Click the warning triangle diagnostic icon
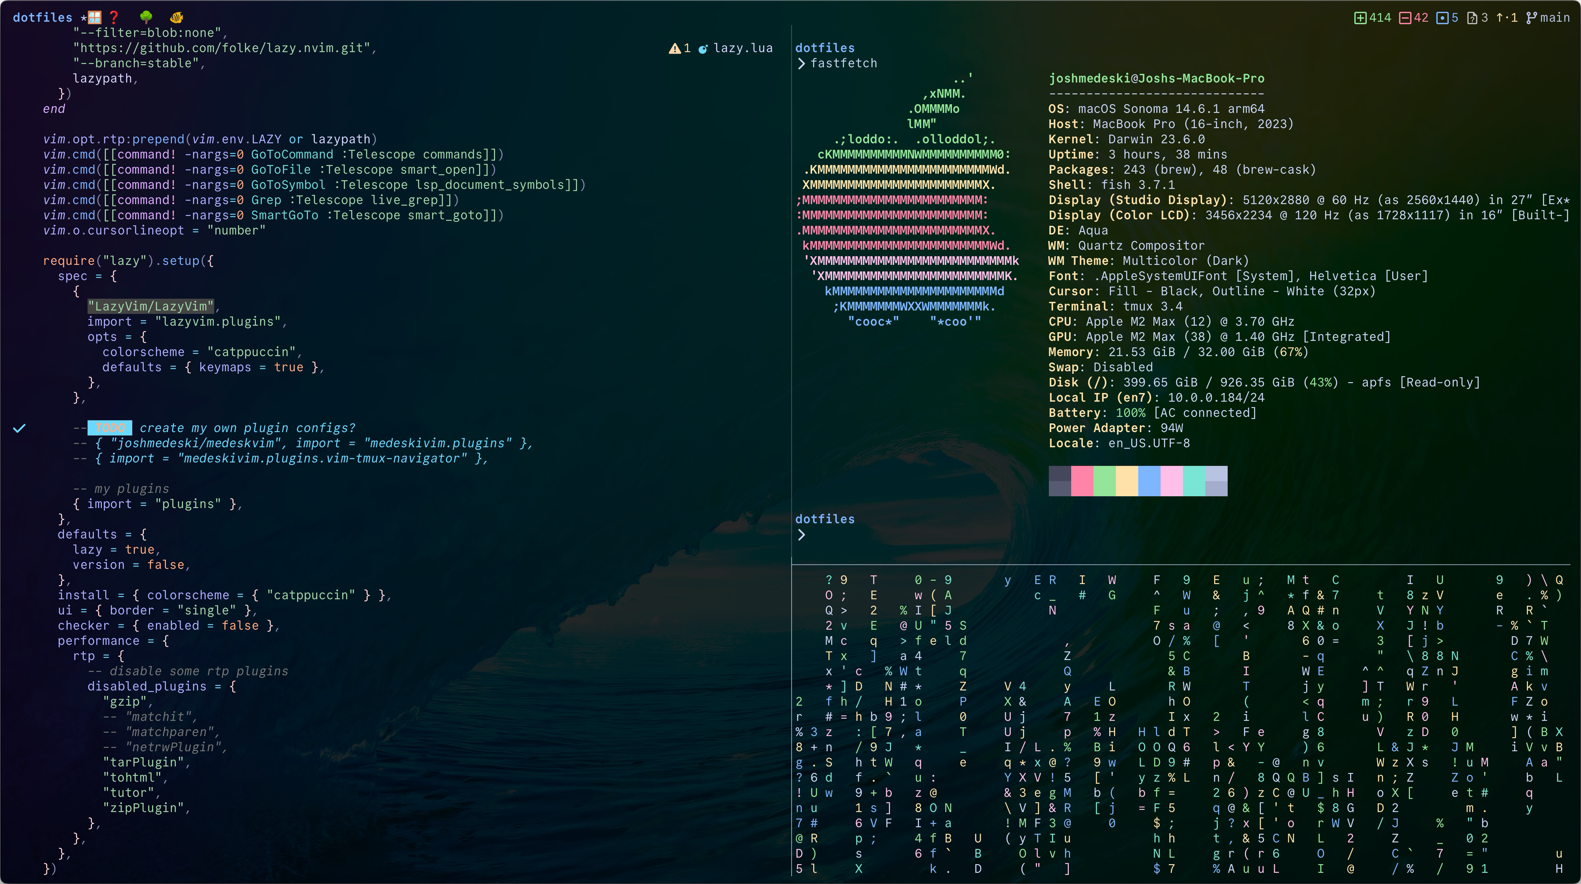1581x884 pixels. tap(674, 48)
